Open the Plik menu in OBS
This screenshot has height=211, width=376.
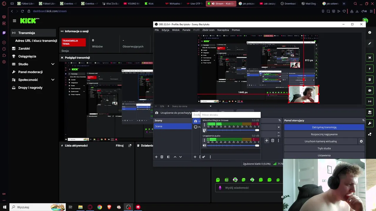(157, 30)
